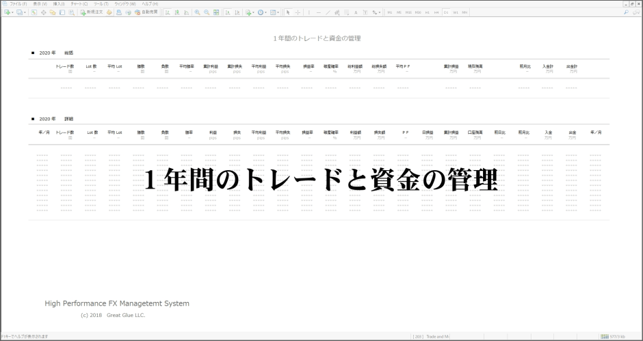Click the connection status bars icon

coord(605,336)
